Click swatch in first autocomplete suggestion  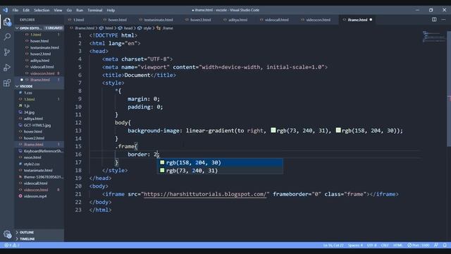(x=162, y=162)
